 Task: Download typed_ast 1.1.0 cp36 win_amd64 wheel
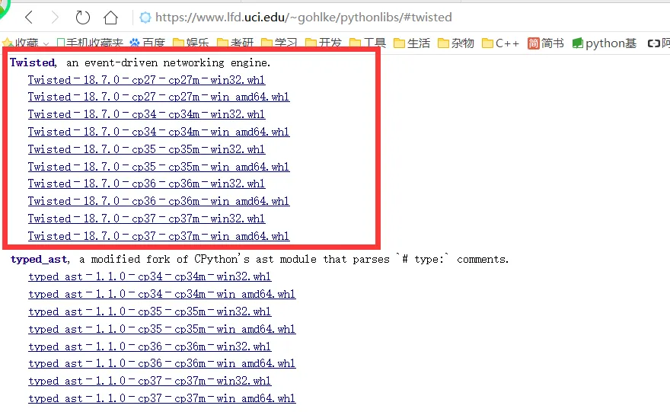[x=162, y=364]
